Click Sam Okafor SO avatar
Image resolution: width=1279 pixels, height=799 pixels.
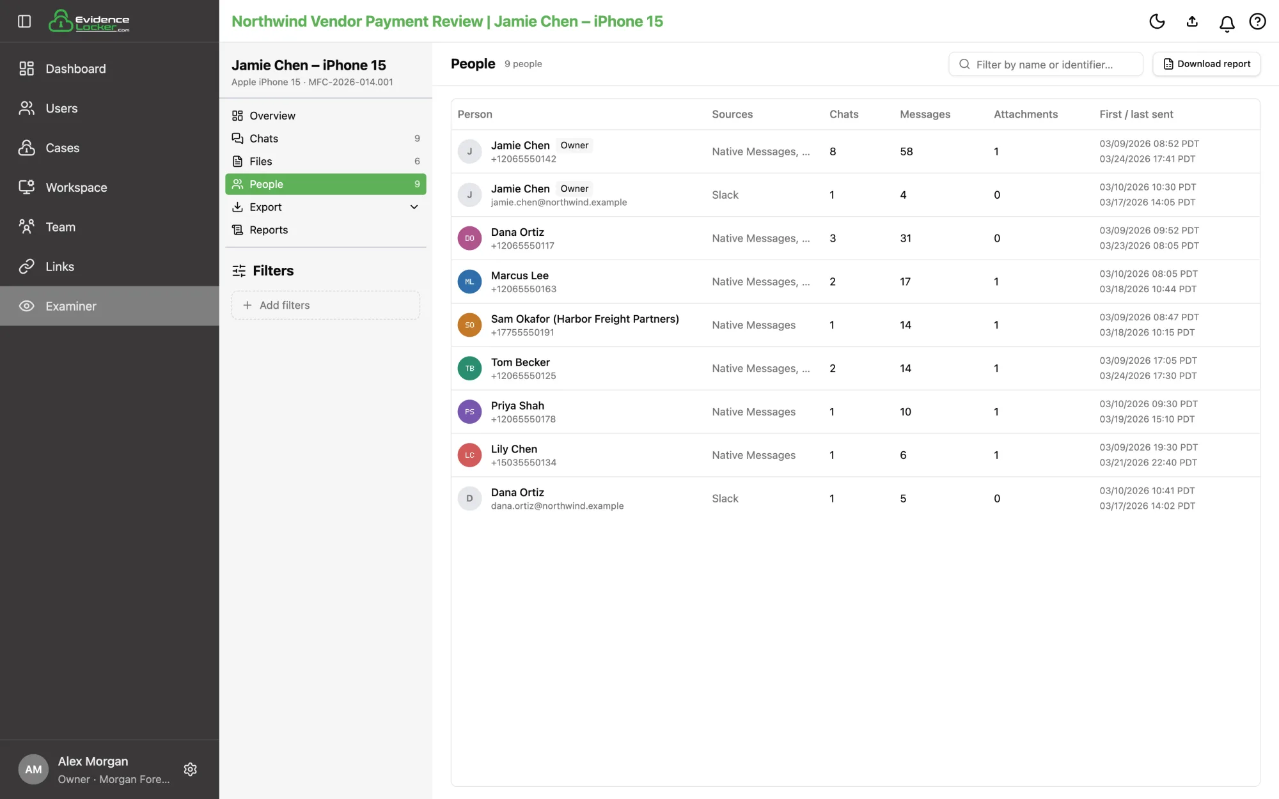(469, 325)
